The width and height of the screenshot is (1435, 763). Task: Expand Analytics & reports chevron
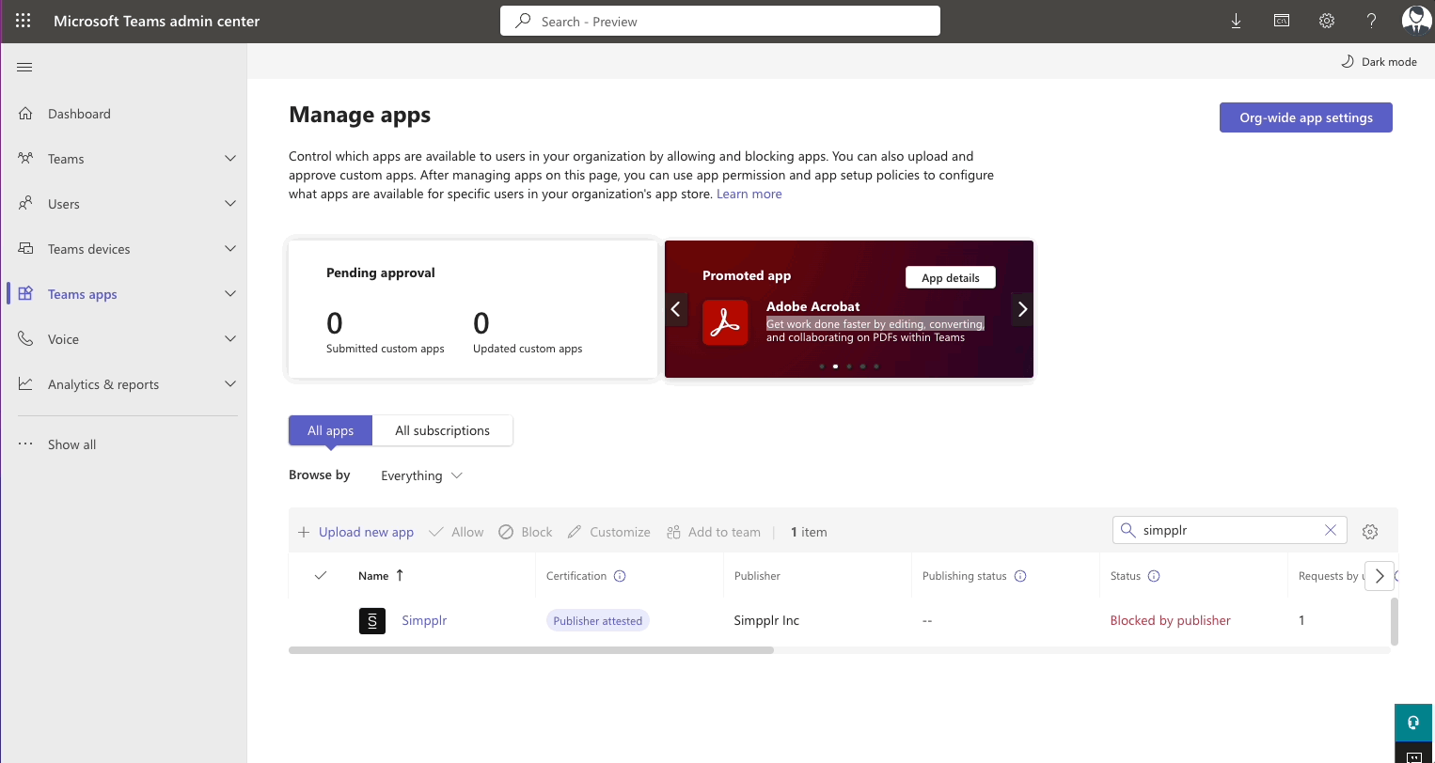coord(230,384)
